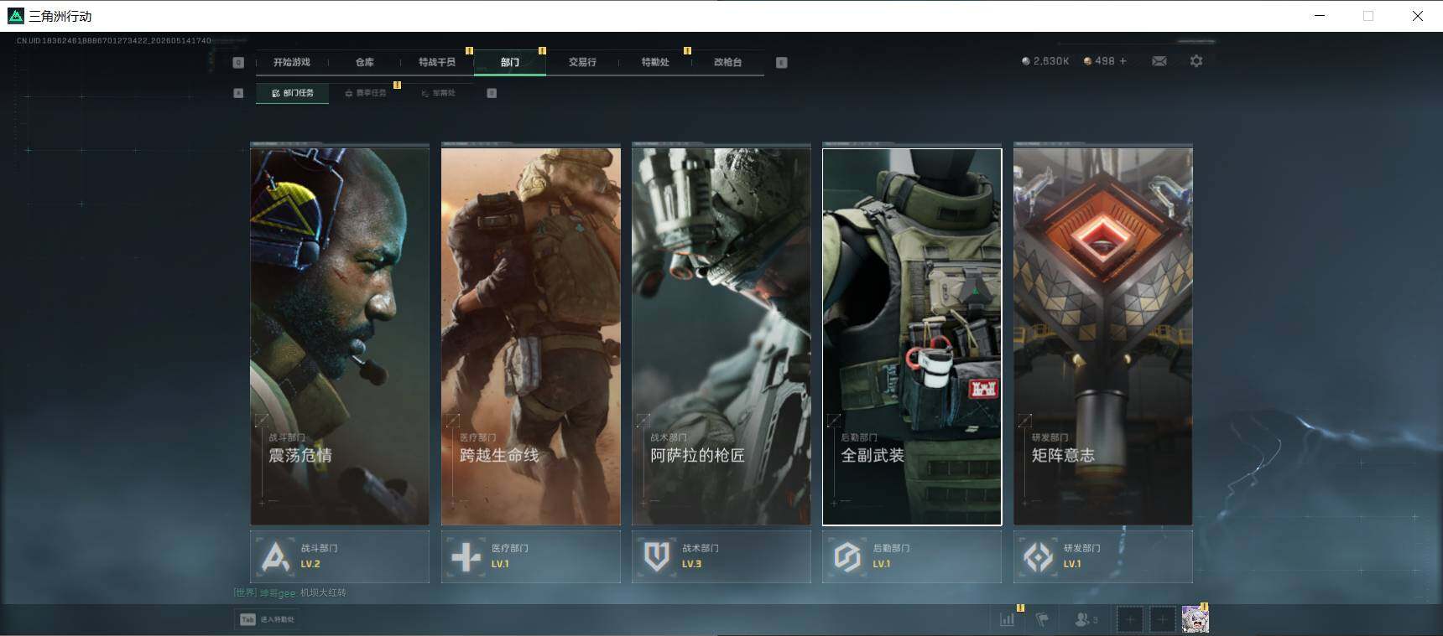Open the settings gear icon
1443x636 pixels.
(x=1196, y=61)
